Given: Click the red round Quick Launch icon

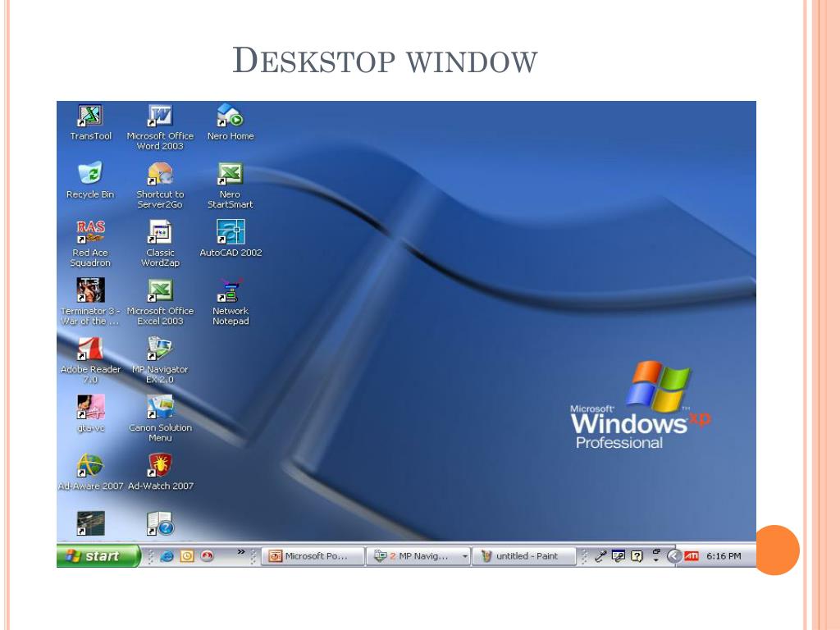Looking at the screenshot, I should click(x=207, y=556).
